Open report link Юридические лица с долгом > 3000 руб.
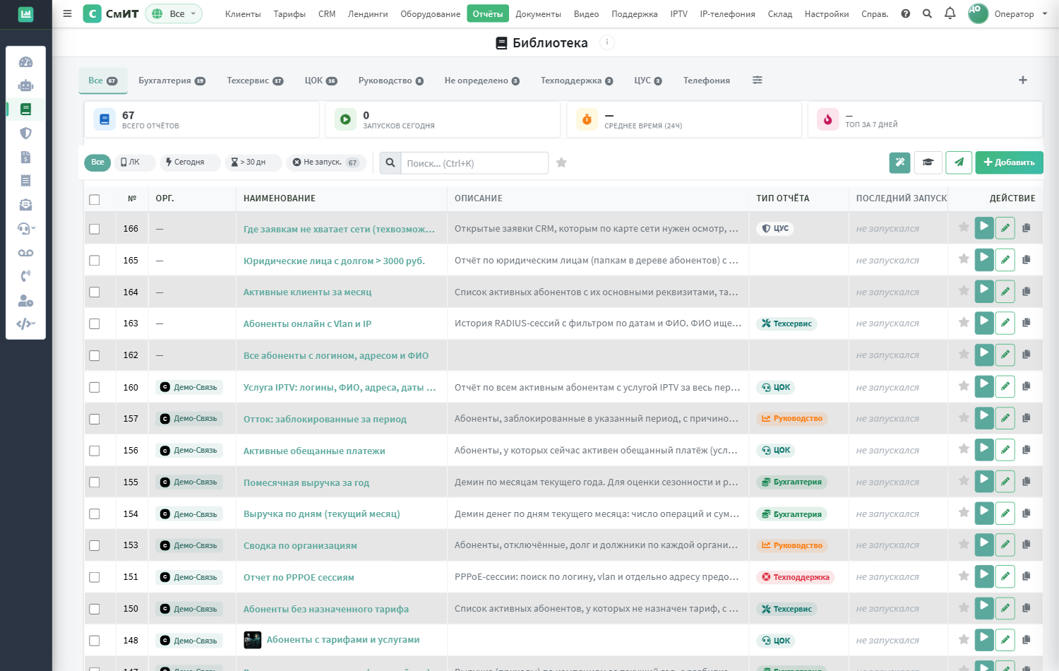Viewport: 1059px width, 671px height. [334, 261]
